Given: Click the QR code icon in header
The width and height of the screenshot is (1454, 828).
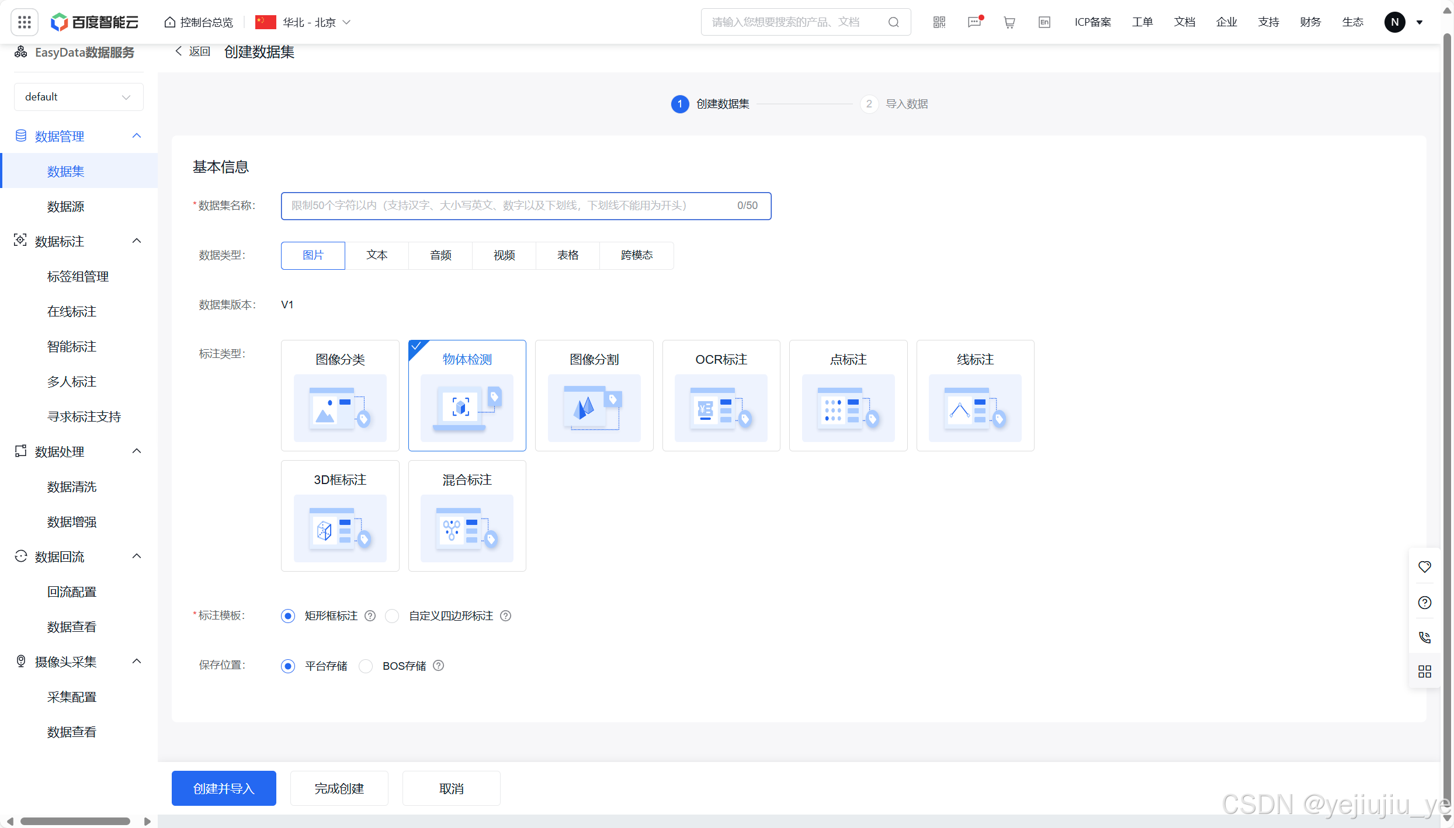Looking at the screenshot, I should tap(939, 22).
